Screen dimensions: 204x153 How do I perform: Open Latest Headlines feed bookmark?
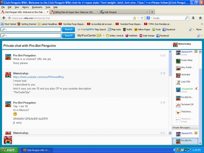47,24
